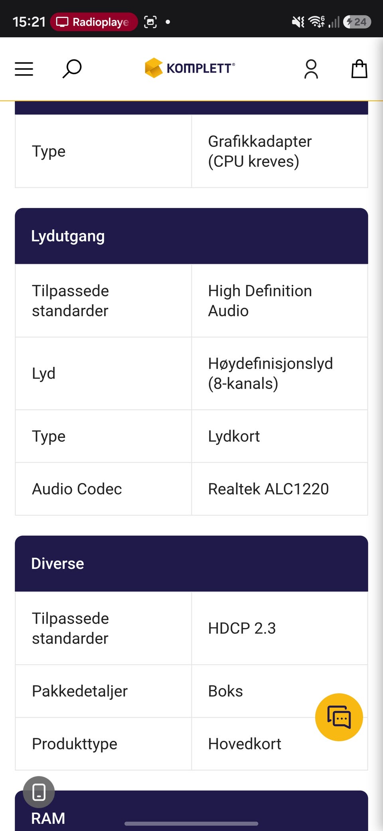Open the shopping bag cart
Viewport: 383px width, 831px height.
(359, 69)
